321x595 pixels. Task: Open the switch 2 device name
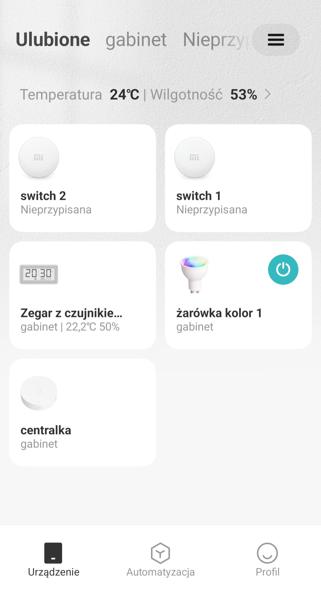43,196
